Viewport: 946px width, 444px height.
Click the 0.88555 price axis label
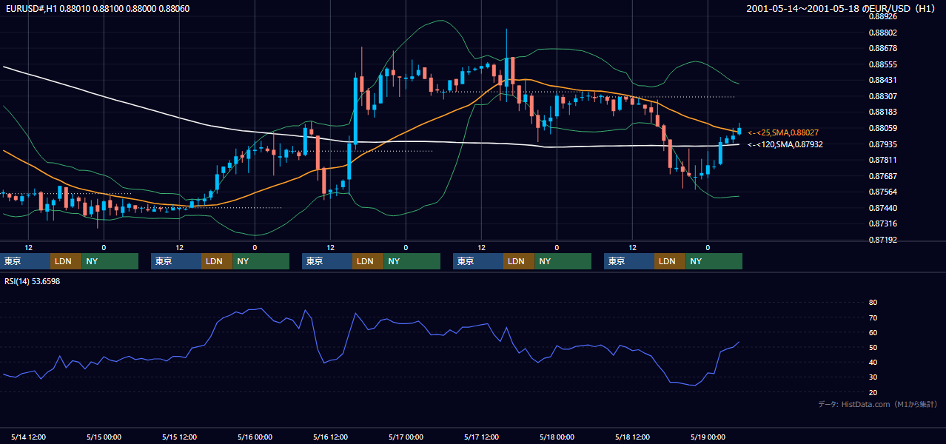click(x=882, y=64)
